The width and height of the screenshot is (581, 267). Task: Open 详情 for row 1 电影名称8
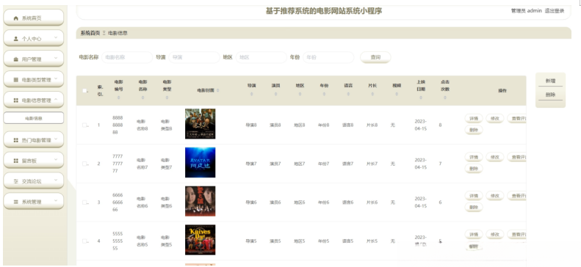coord(474,119)
